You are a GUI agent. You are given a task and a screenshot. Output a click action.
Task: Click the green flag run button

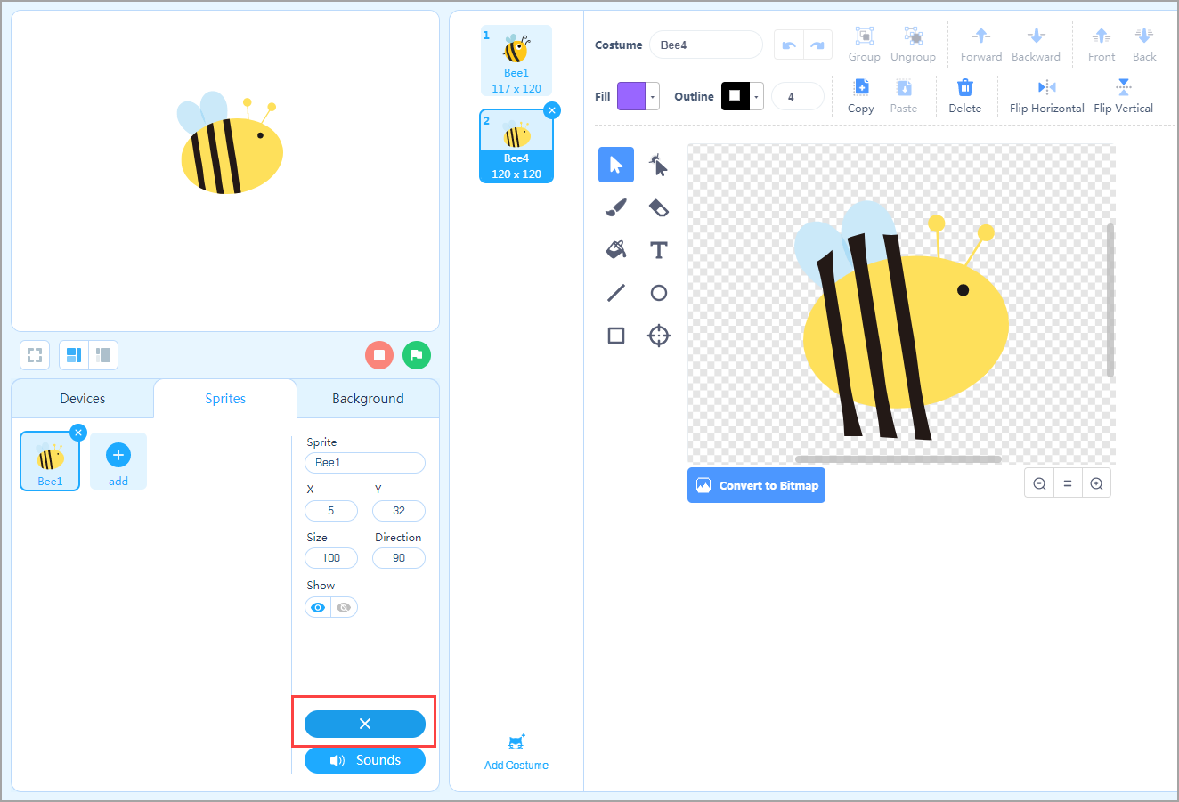click(x=417, y=355)
